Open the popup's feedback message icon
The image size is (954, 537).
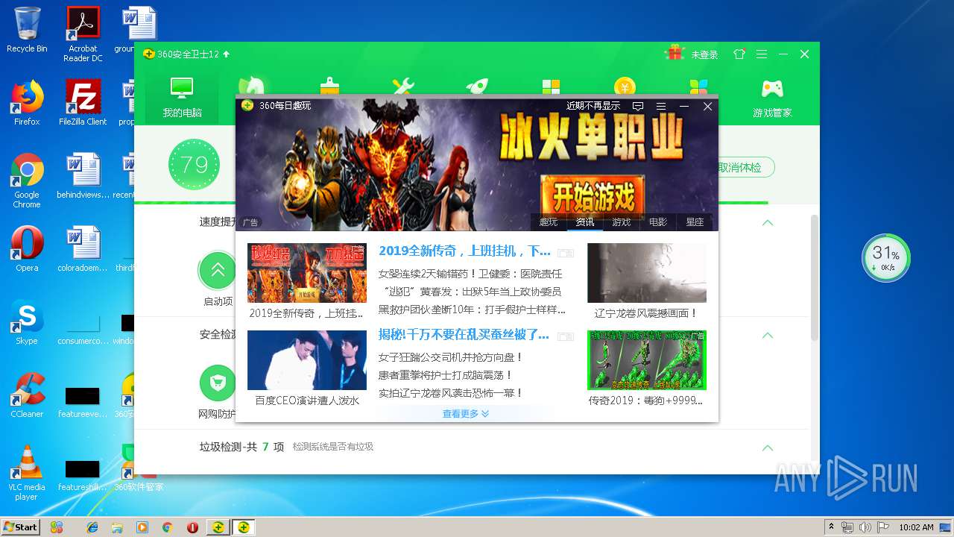coord(638,106)
